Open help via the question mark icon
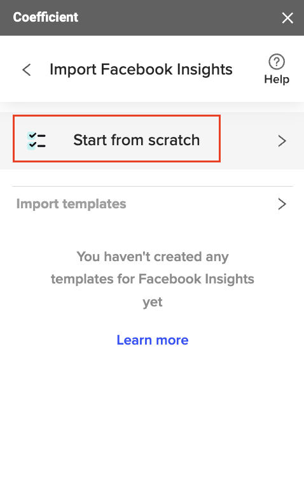Image resolution: width=304 pixels, height=493 pixels. click(277, 62)
